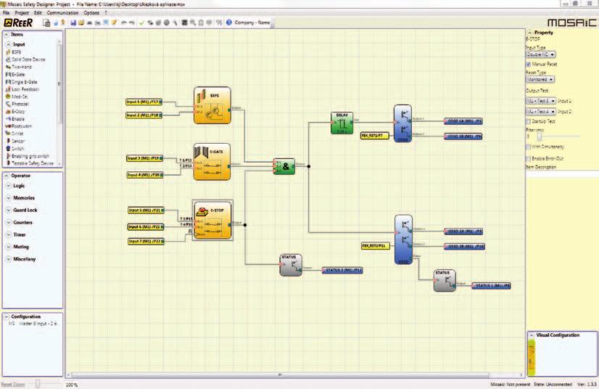
Task: Select the Switch input item
Action: coord(15,148)
